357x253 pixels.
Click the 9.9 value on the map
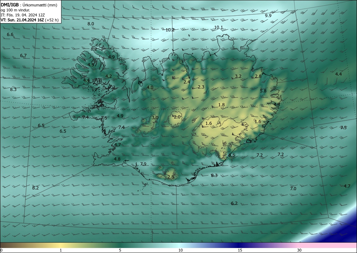(268, 16)
